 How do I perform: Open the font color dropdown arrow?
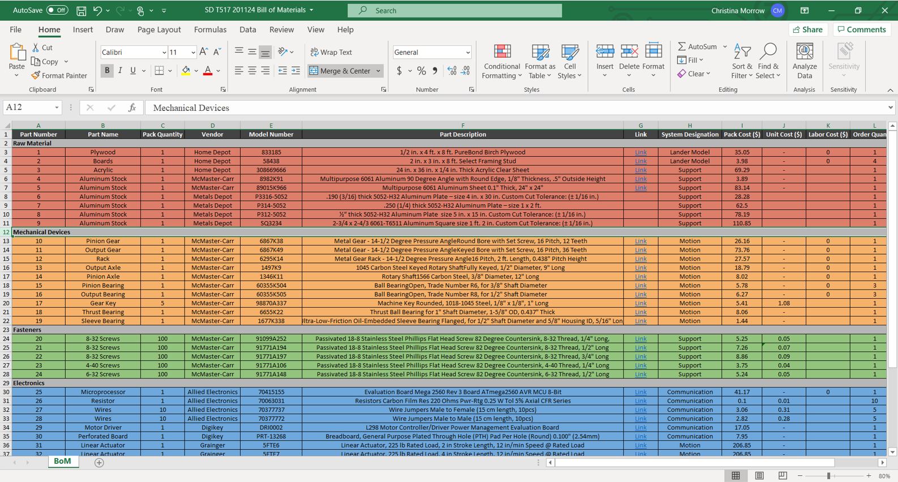click(x=219, y=71)
